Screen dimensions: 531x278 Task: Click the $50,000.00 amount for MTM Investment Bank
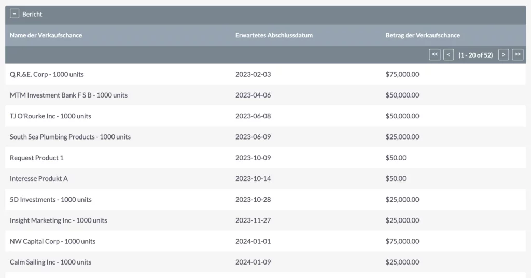pos(402,95)
